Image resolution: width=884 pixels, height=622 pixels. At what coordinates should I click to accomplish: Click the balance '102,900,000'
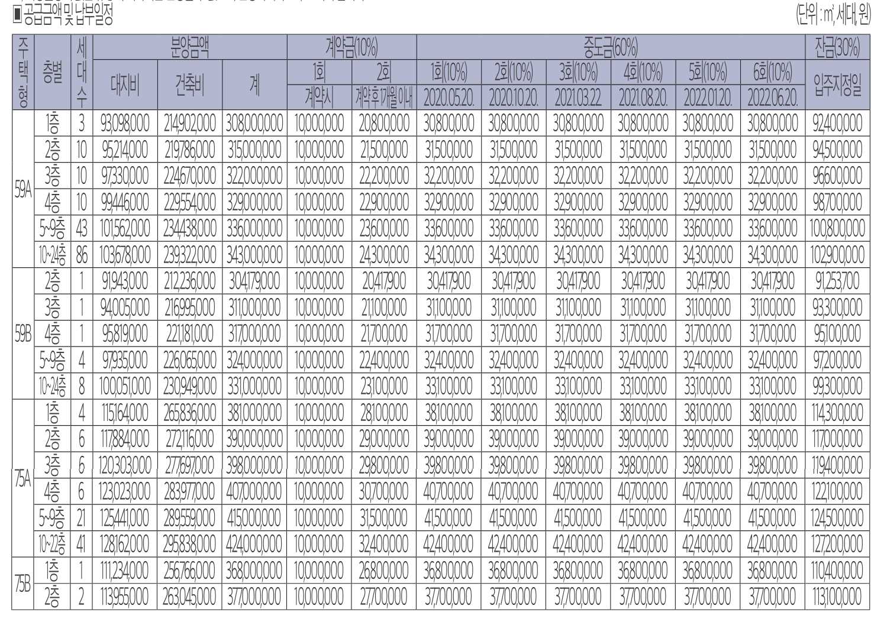(x=837, y=255)
